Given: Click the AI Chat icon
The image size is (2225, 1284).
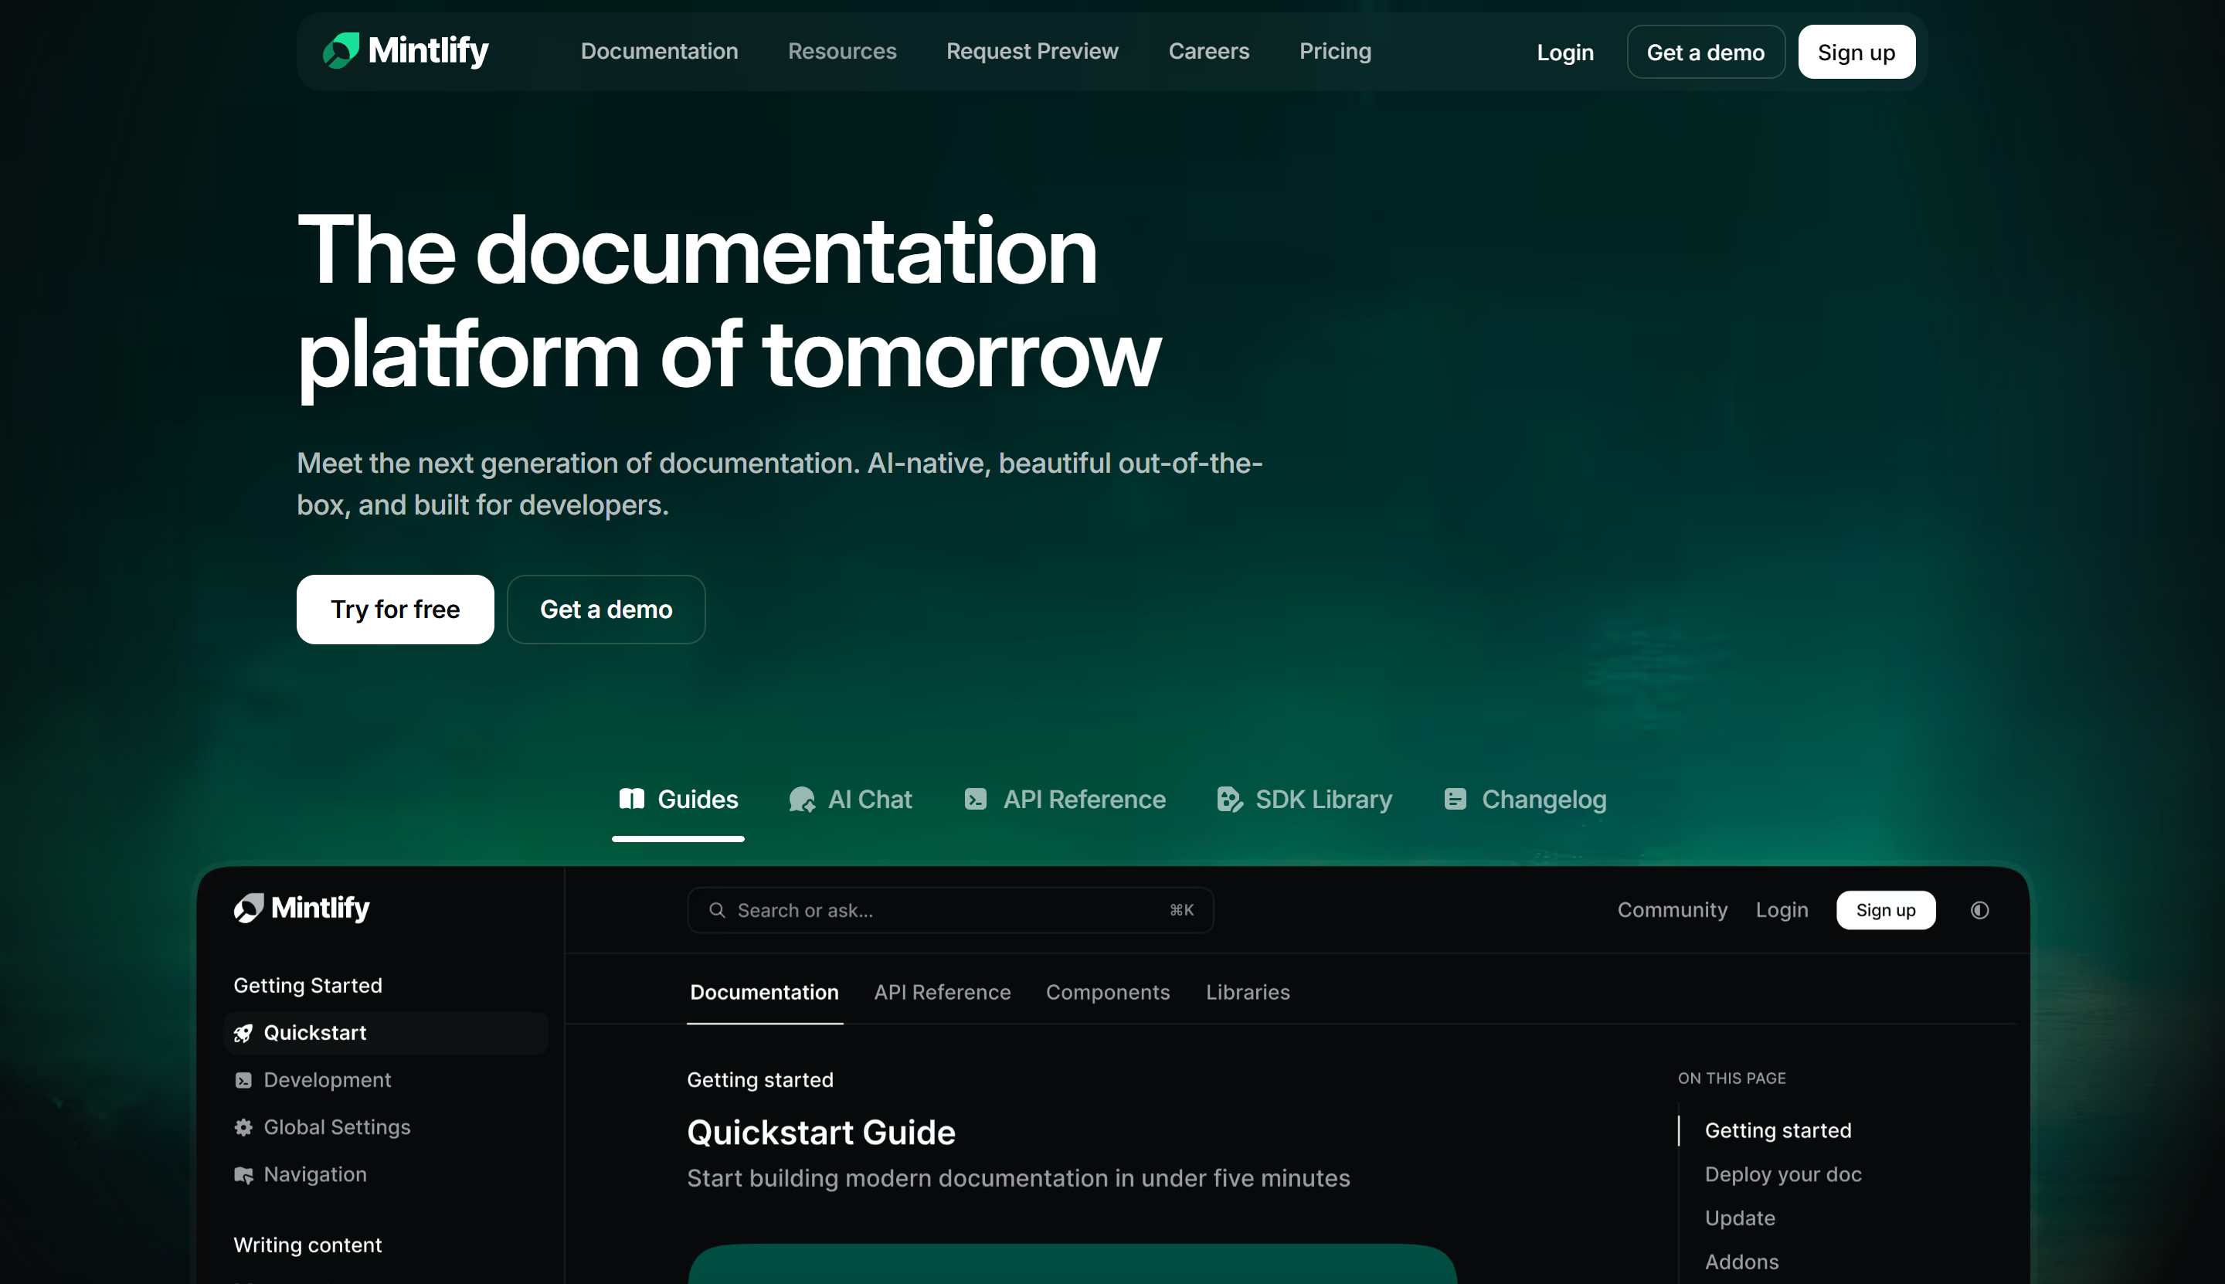Looking at the screenshot, I should (x=802, y=799).
